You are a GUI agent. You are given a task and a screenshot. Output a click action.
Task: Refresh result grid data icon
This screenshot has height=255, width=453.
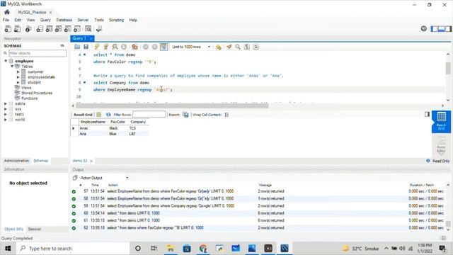click(108, 115)
